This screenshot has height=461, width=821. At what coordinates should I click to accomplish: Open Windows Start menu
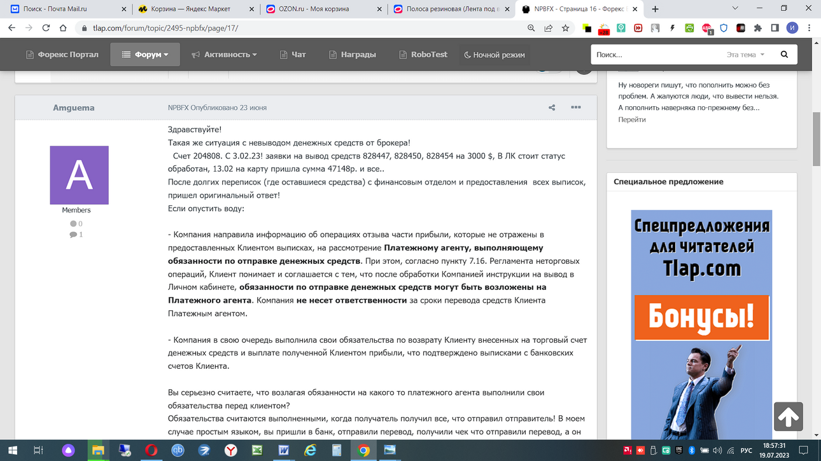[x=12, y=450]
